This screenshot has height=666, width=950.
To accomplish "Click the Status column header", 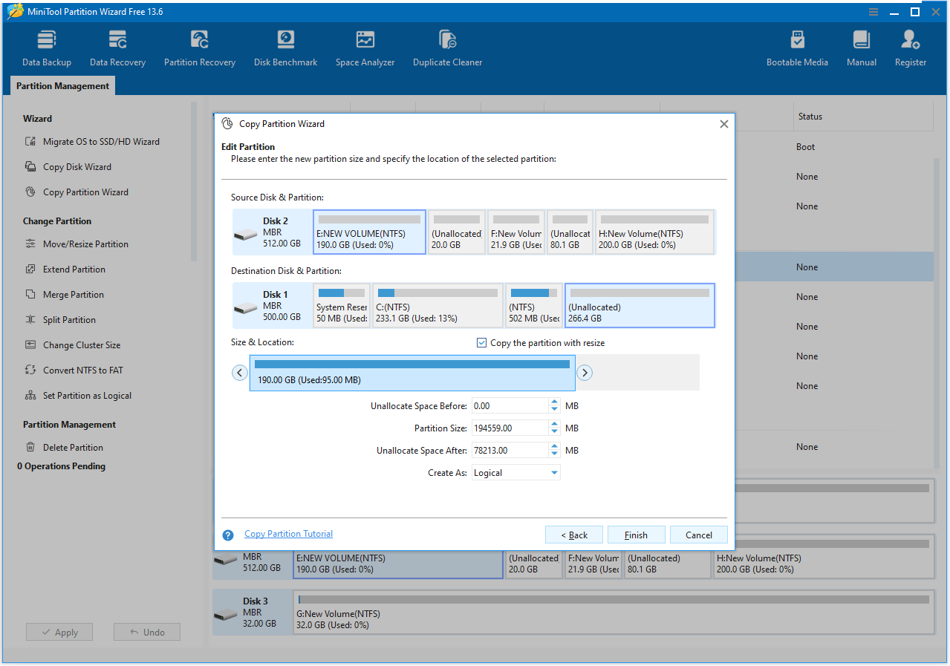I will 810,117.
